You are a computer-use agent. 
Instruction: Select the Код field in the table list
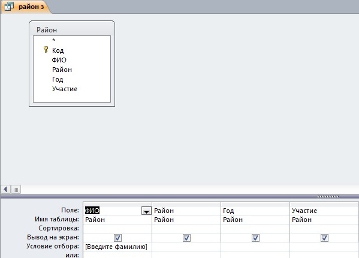point(58,50)
